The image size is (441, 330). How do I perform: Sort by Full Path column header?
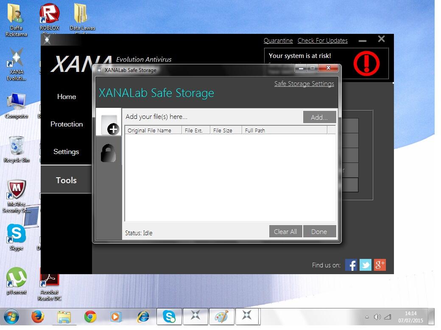(285, 130)
